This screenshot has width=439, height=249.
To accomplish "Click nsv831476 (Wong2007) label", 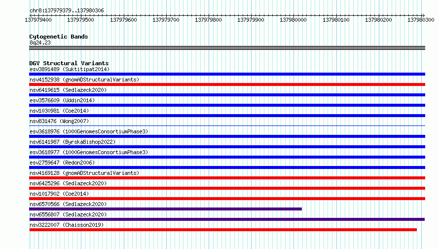I will click(59, 121).
